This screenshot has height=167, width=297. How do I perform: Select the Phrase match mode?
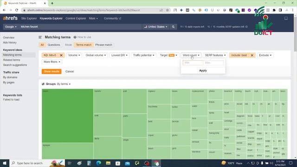coord(103,45)
